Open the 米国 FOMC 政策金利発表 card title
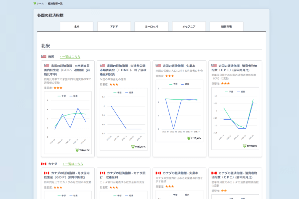 coord(123,70)
